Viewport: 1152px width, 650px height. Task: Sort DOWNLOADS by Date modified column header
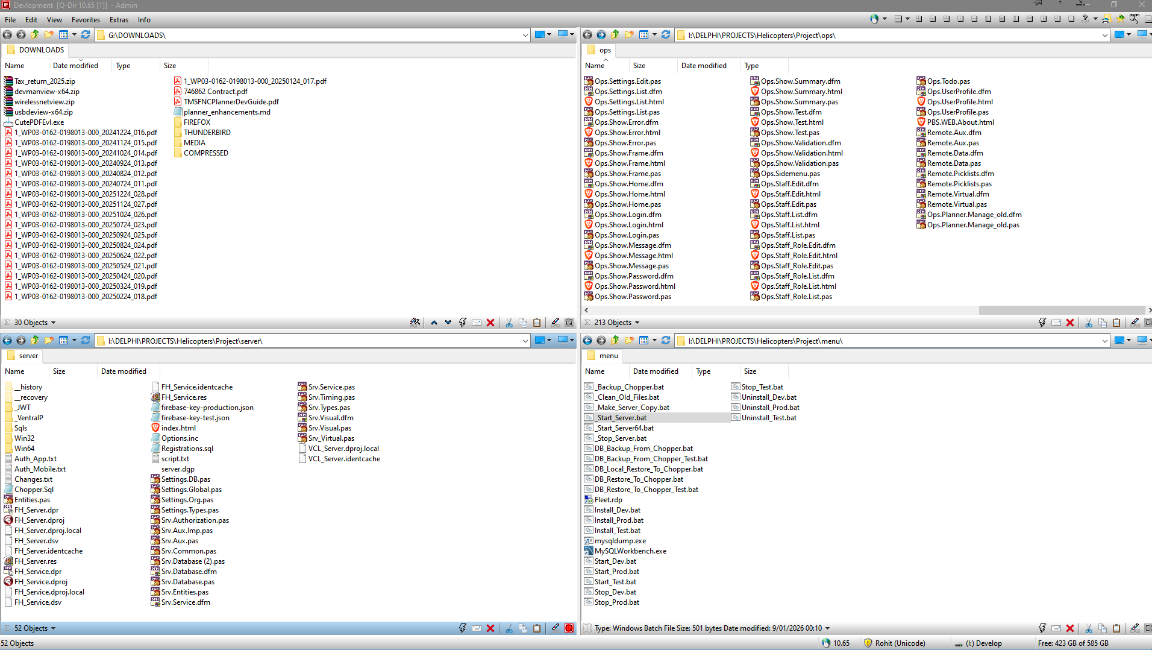click(75, 66)
